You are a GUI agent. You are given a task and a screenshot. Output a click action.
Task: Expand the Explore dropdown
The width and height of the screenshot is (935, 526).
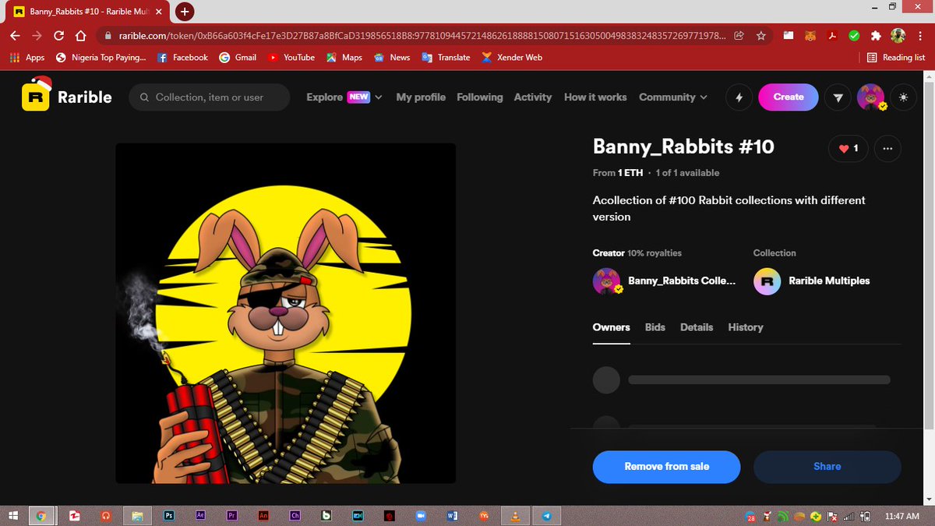click(x=344, y=97)
